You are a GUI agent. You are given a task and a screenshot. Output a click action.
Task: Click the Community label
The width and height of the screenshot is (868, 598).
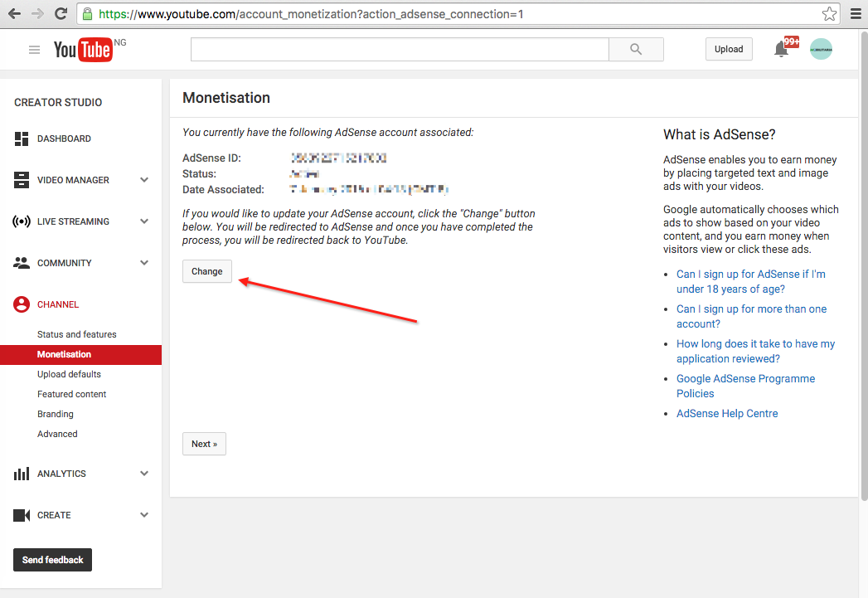tap(64, 264)
